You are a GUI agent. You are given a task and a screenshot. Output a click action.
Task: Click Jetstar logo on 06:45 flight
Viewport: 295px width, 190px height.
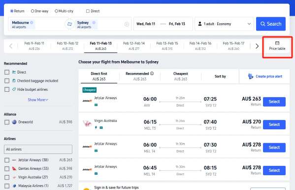(x=87, y=169)
